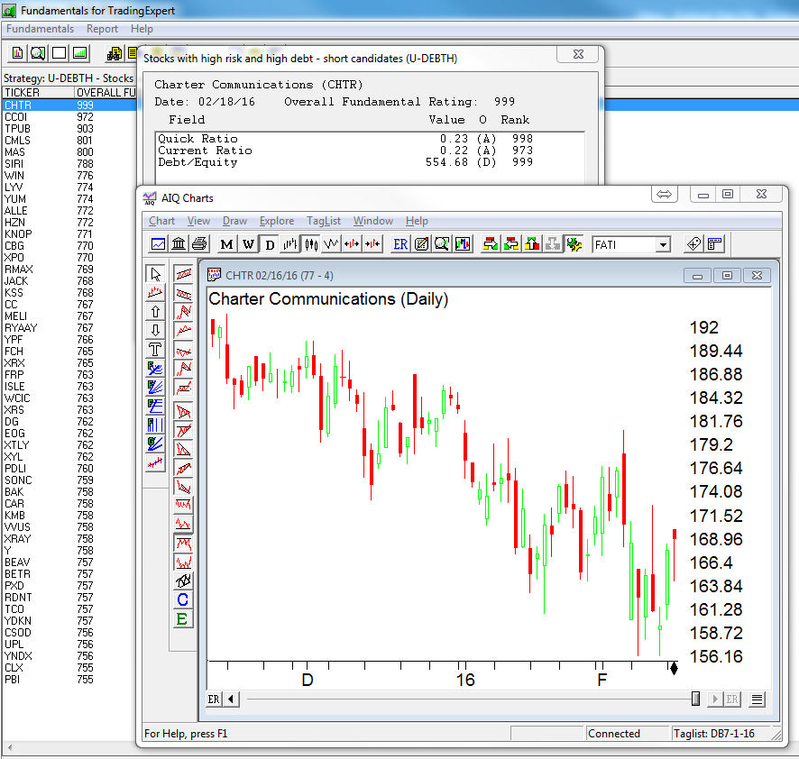
Task: Open TagList menu in AIQ Charts
Action: [324, 221]
